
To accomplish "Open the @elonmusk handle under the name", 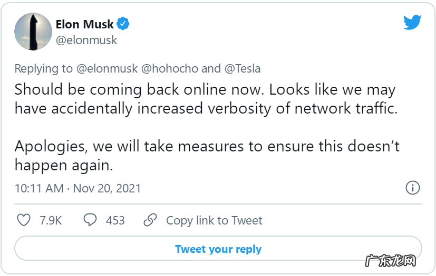I will click(86, 40).
